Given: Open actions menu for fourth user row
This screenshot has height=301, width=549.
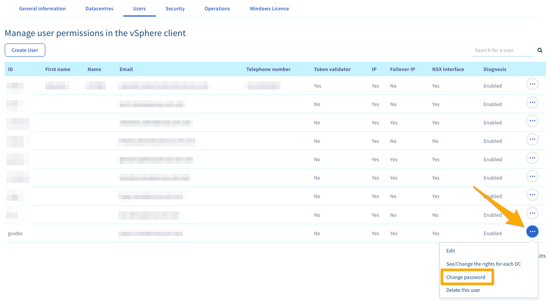Looking at the screenshot, I should (x=532, y=139).
